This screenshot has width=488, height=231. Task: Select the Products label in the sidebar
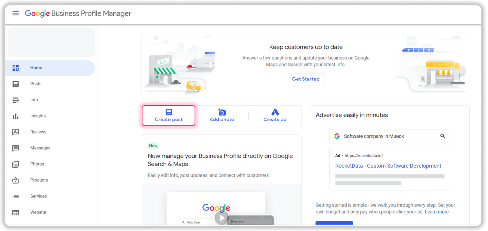point(39,180)
